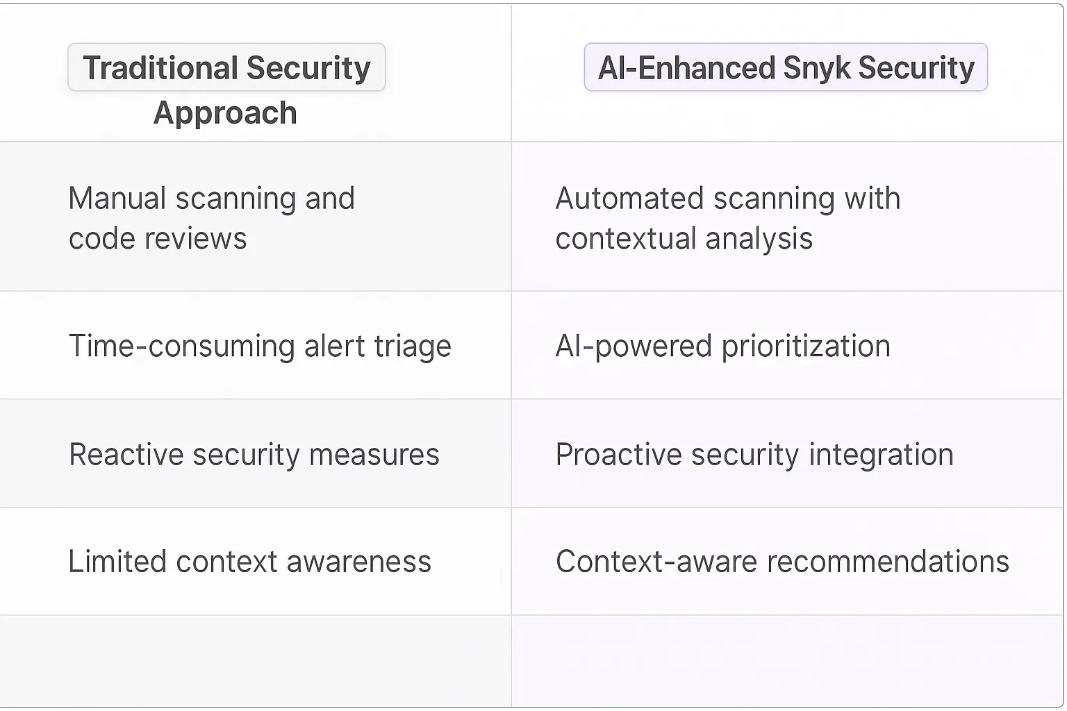
Task: Select the Time-consuming alert triage cell
Action: coord(260,346)
